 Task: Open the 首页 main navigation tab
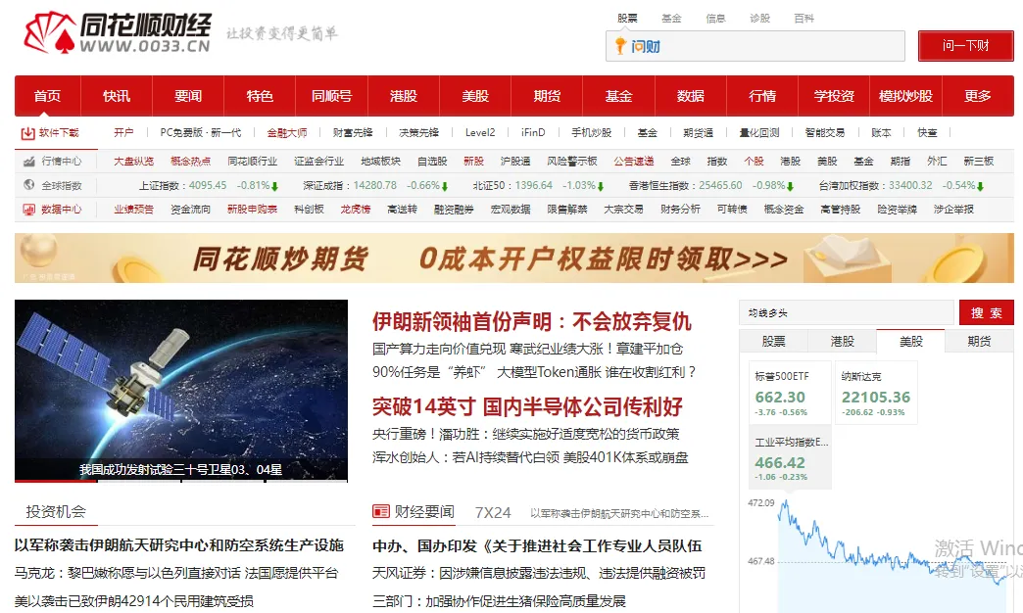[48, 96]
